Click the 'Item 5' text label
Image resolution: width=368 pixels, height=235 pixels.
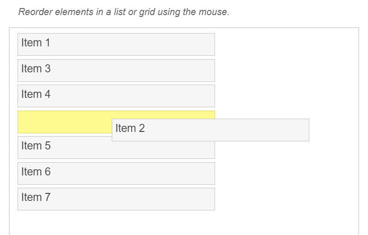(x=36, y=146)
